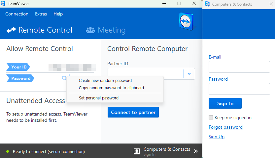Click the E-mail input field

(239, 67)
